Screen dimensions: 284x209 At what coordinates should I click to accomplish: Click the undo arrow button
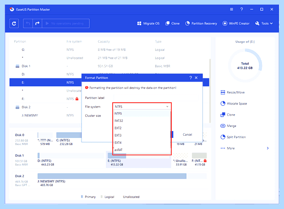point(28,23)
